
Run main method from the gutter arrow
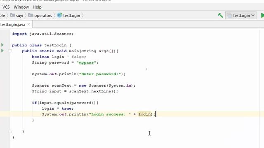[2, 51]
